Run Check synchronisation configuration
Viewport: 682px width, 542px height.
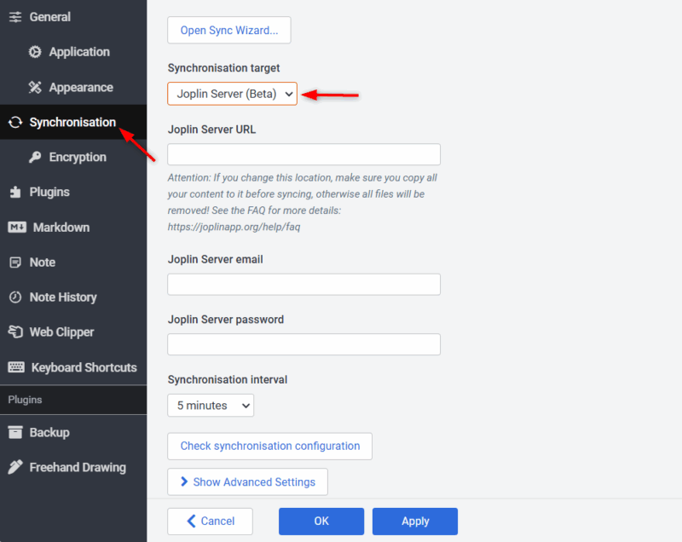(x=269, y=446)
